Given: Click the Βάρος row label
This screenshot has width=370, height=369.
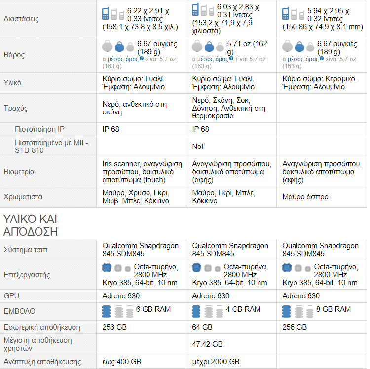Looking at the screenshot, I should (x=14, y=55).
